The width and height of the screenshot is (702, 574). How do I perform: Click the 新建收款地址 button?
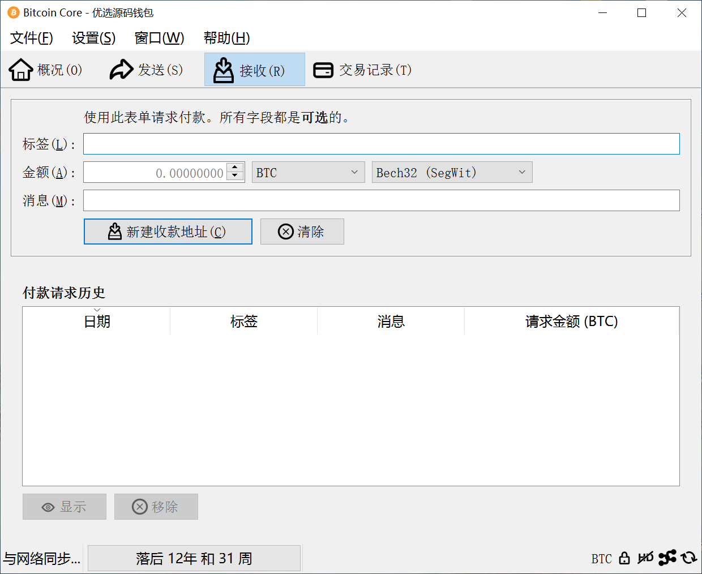(168, 232)
